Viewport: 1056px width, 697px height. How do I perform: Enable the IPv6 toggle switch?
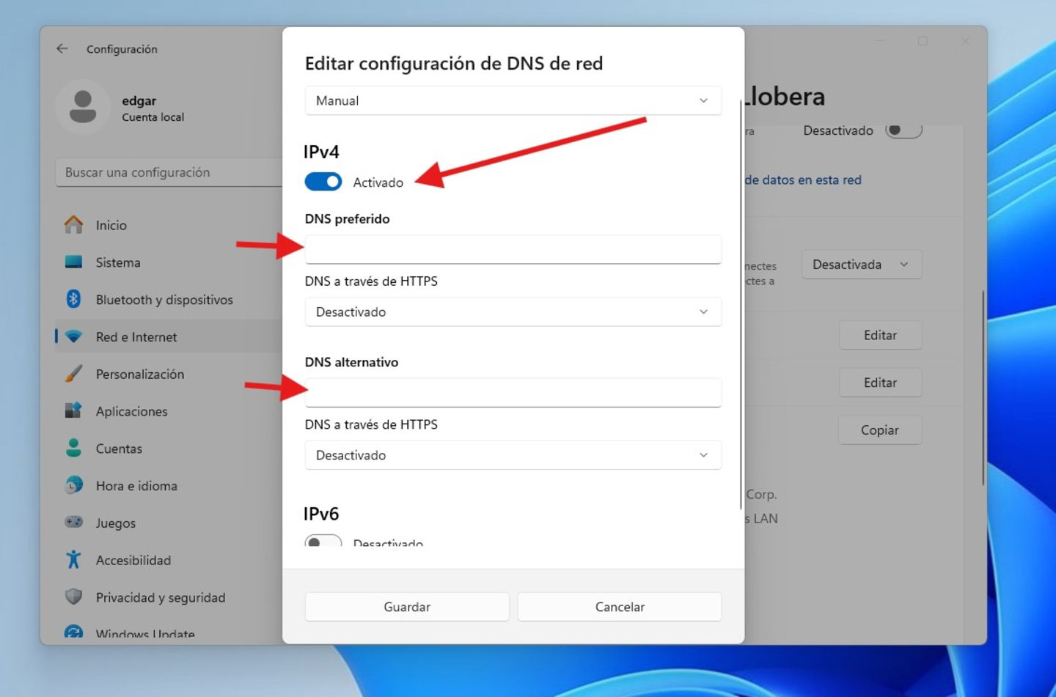pos(323,542)
